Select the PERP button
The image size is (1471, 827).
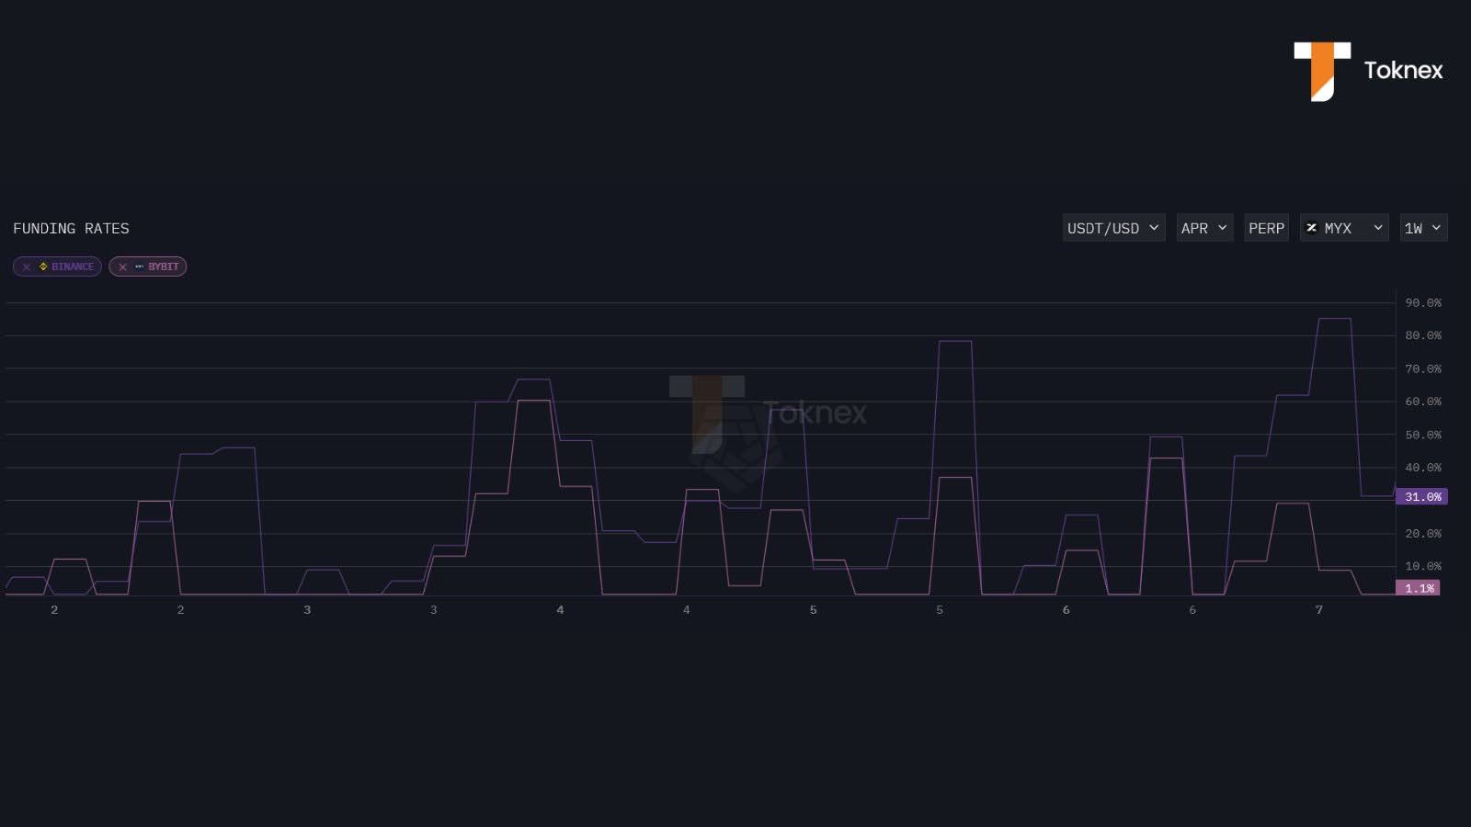(1266, 228)
